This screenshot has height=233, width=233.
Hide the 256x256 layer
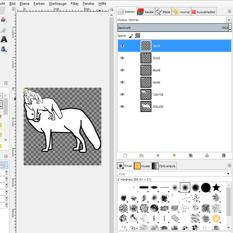pos(122,106)
